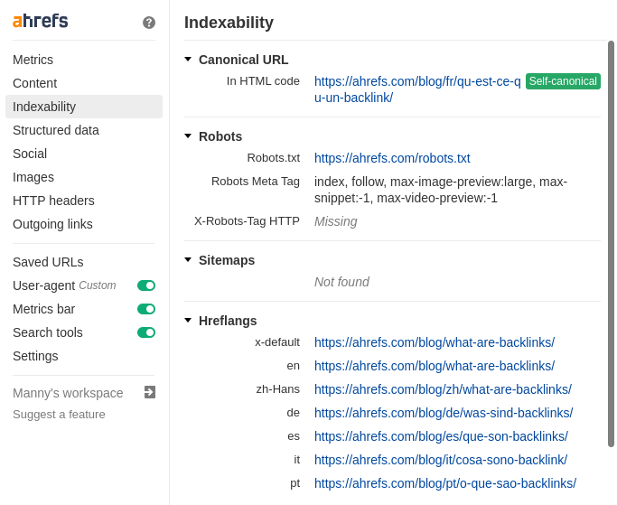Open the Settings item
Viewport: 617px width, 505px height.
click(35, 356)
